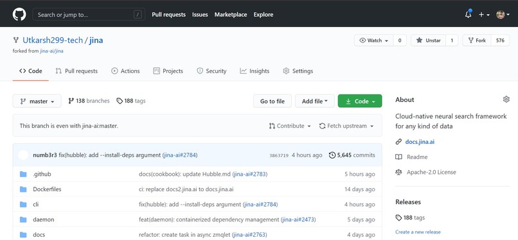Open the jina-ai#2763 link
Image resolution: width=518 pixels, height=240 pixels.
(x=249, y=235)
